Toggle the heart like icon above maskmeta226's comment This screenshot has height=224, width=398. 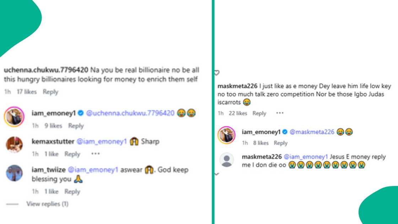point(216,73)
